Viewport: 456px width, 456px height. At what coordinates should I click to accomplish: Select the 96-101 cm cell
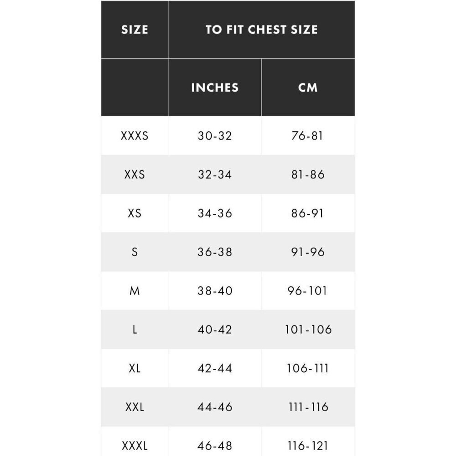(x=307, y=291)
